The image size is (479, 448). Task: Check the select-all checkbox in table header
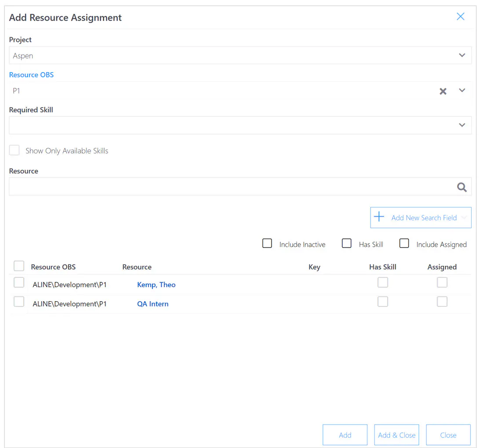click(x=19, y=266)
